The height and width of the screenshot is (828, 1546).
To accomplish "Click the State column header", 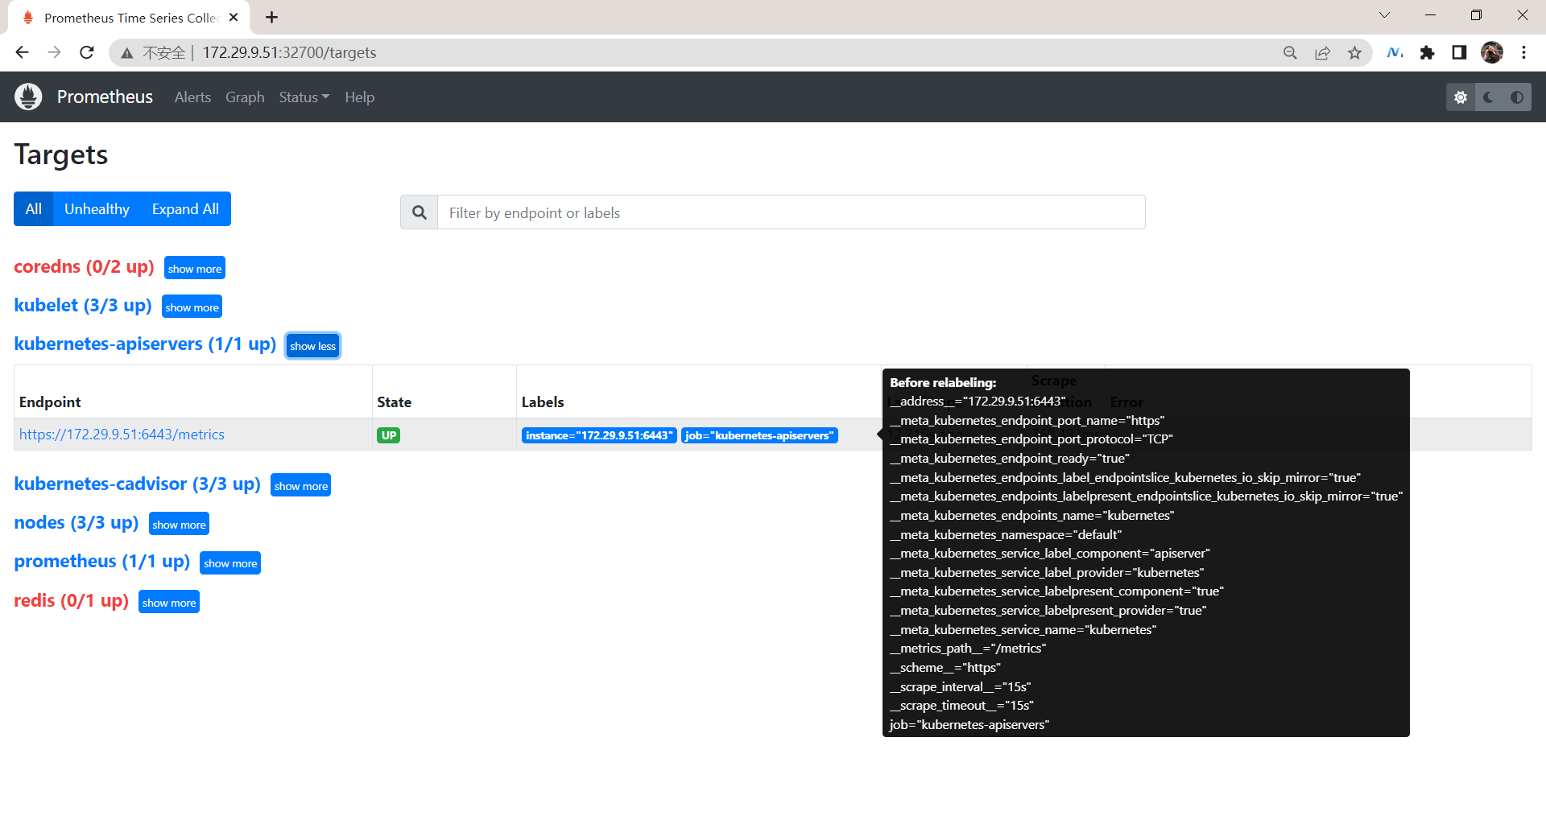I will click(394, 402).
